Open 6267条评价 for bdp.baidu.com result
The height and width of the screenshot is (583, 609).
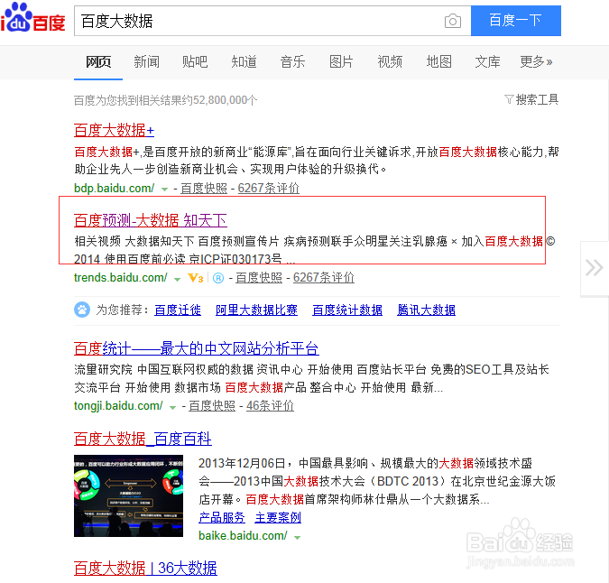[268, 189]
